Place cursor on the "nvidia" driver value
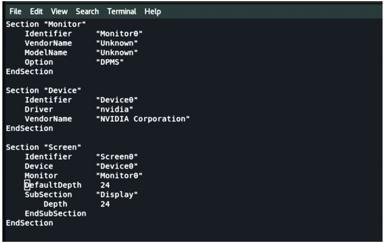 point(114,109)
